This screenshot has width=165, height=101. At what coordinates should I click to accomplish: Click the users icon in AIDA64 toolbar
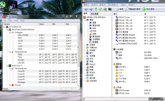[105, 9]
